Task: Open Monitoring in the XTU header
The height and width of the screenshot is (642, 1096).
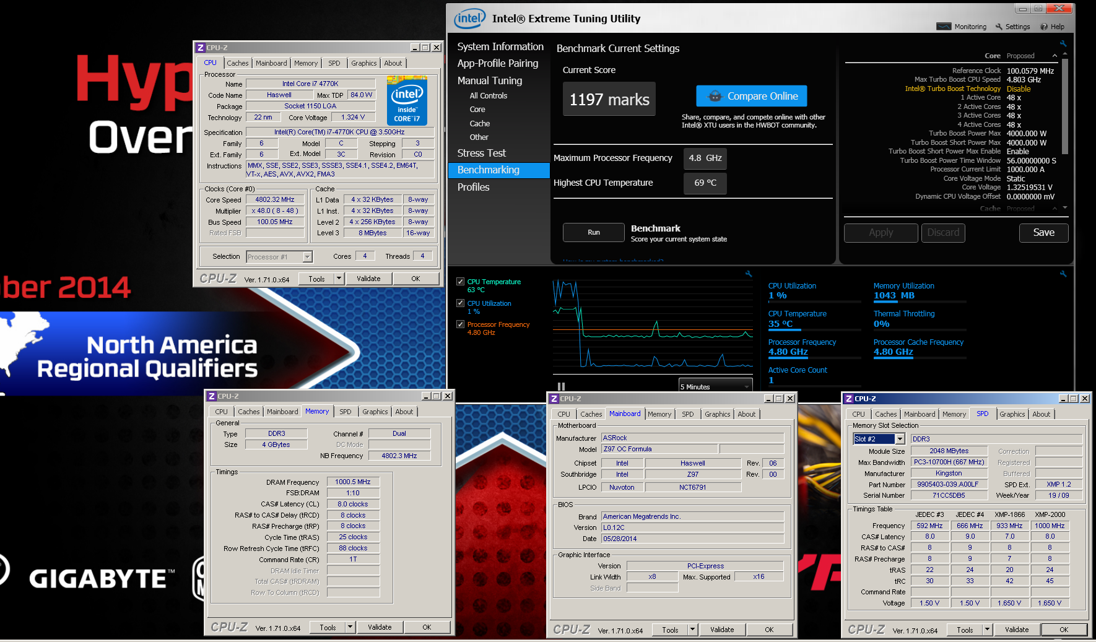Action: (961, 27)
